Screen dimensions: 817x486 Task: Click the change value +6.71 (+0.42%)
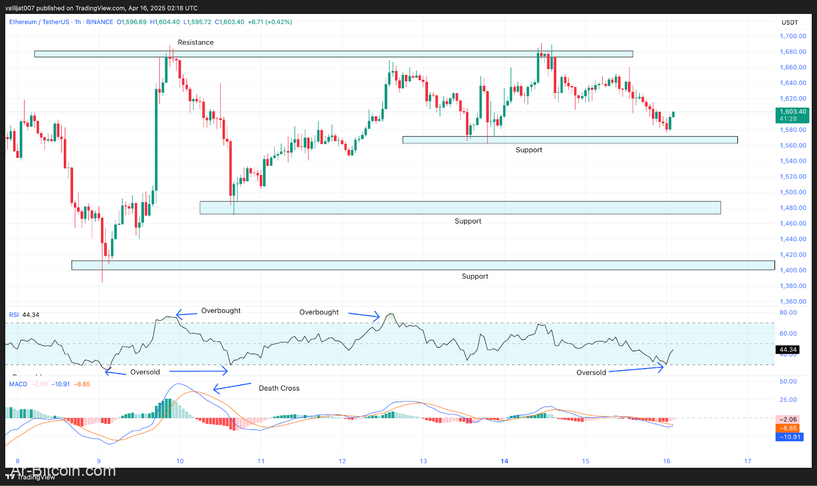click(270, 22)
